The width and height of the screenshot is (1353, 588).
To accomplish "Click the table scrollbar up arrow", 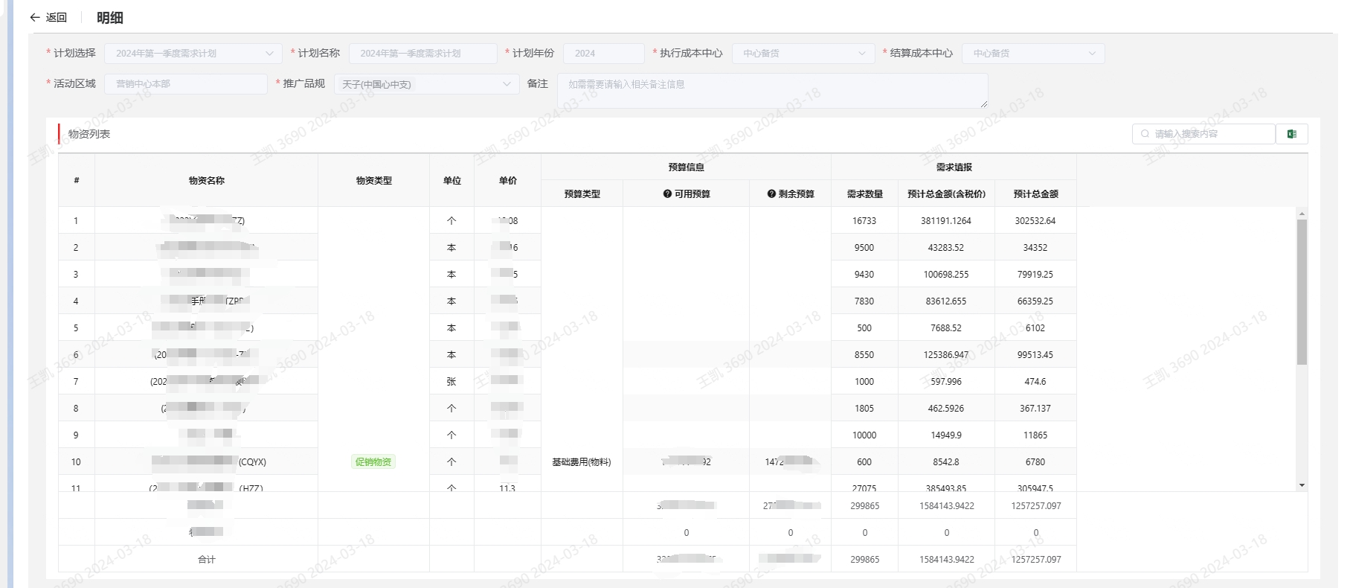I will click(x=1302, y=214).
